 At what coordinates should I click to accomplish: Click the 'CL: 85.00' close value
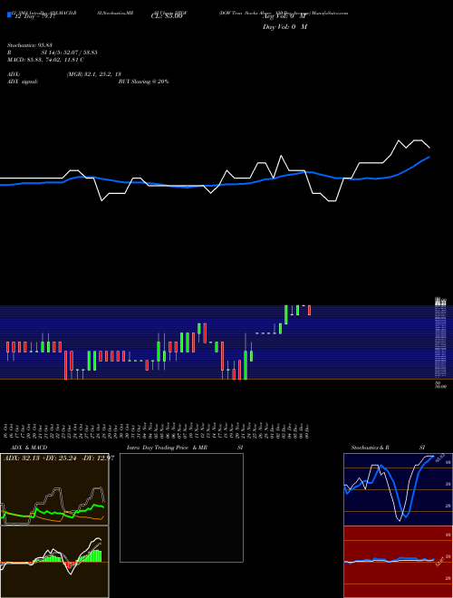(x=167, y=17)
